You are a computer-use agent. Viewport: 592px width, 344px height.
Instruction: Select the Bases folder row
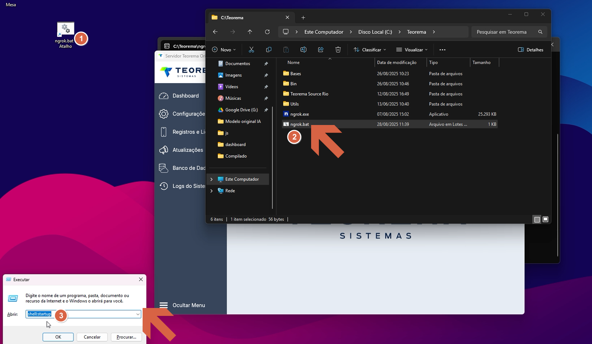point(390,73)
